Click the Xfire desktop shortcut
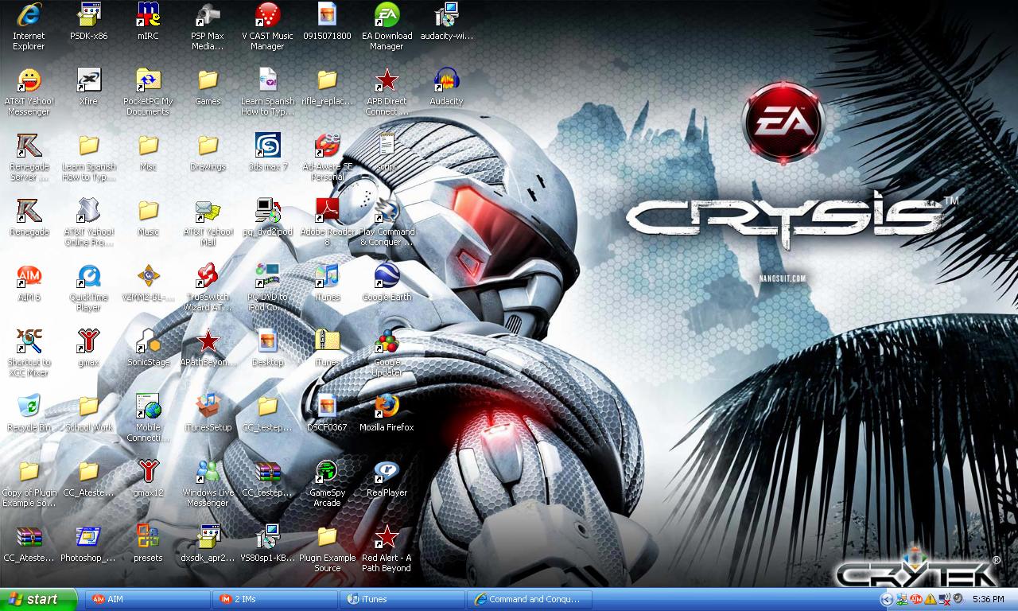1018x611 pixels. pos(88,81)
